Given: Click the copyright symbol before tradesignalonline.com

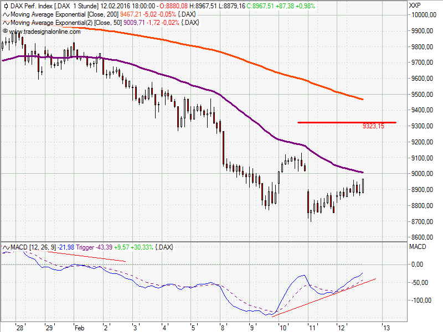Looking at the screenshot, I should [5, 32].
